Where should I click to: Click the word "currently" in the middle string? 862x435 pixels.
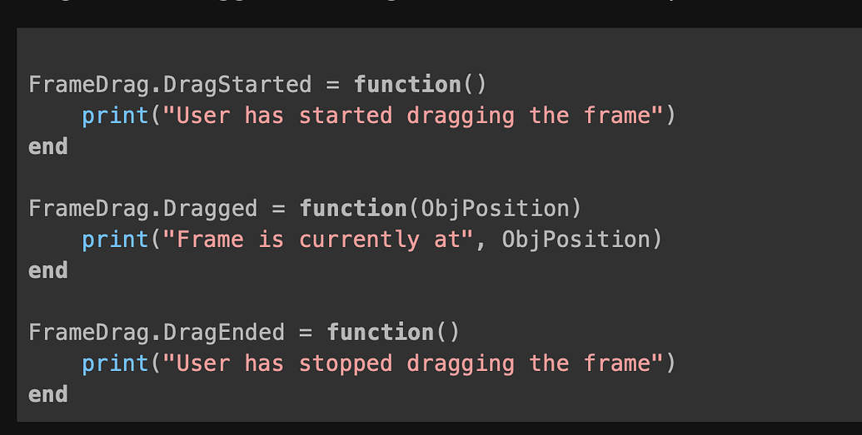pyautogui.click(x=360, y=240)
